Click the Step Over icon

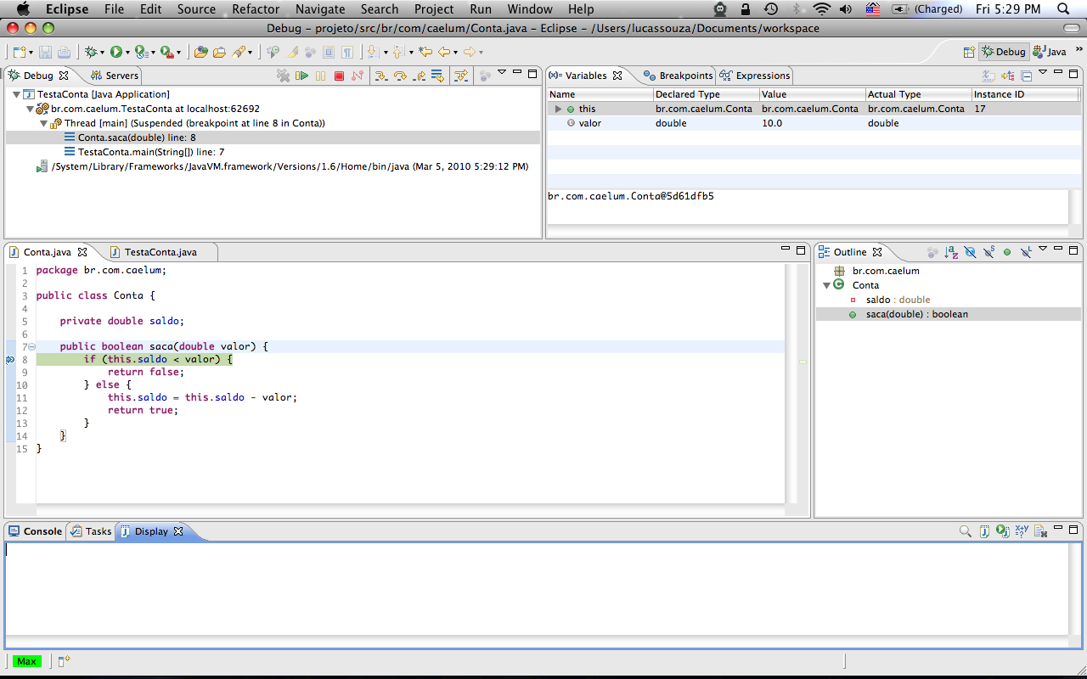tap(400, 76)
